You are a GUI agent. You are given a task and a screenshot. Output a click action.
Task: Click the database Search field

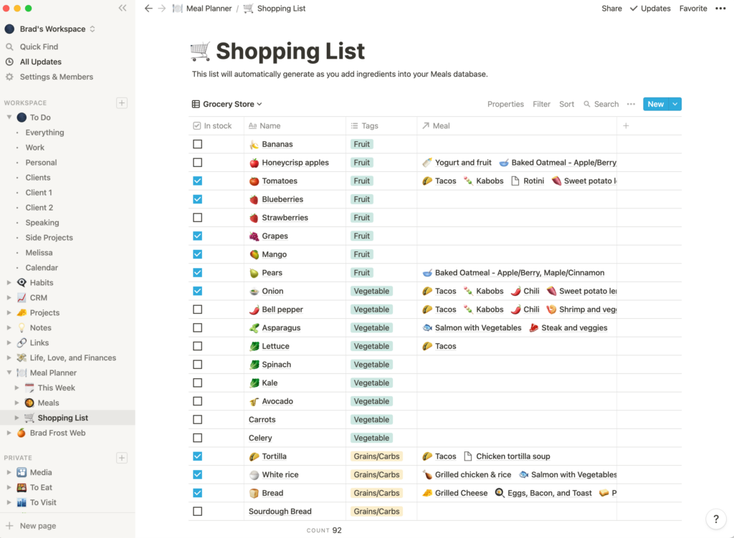click(x=601, y=104)
